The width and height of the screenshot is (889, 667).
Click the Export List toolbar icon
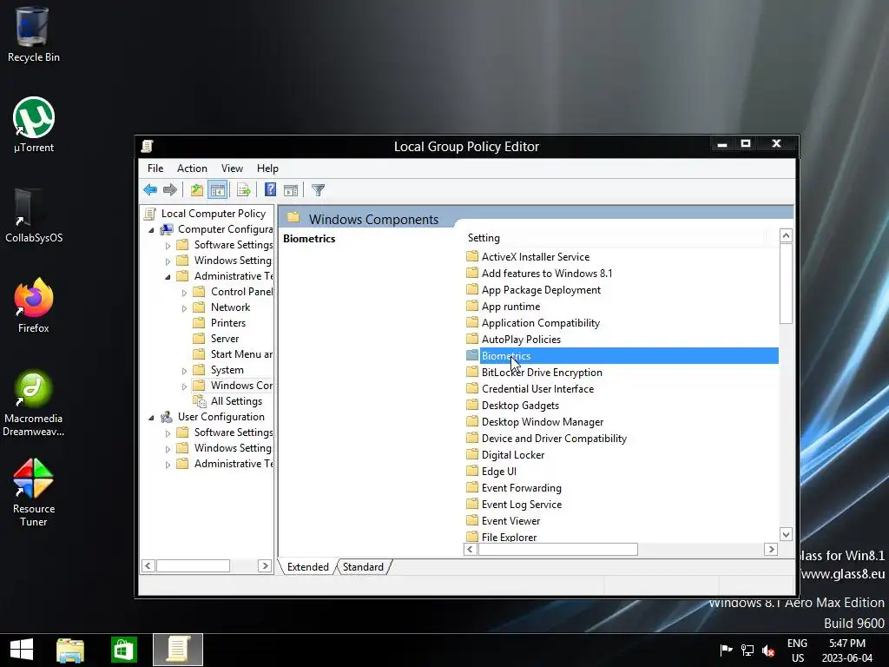coord(244,190)
